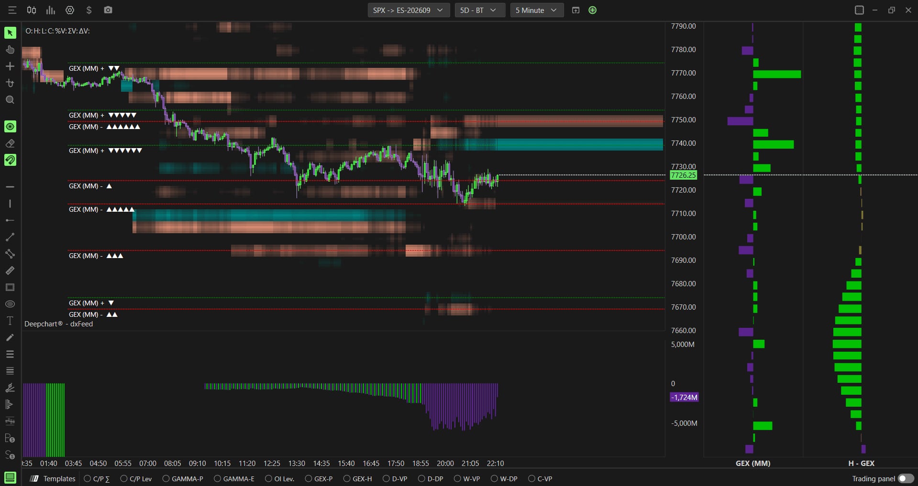Select the horizontal line drawing tool
The image size is (918, 486).
tap(10, 187)
